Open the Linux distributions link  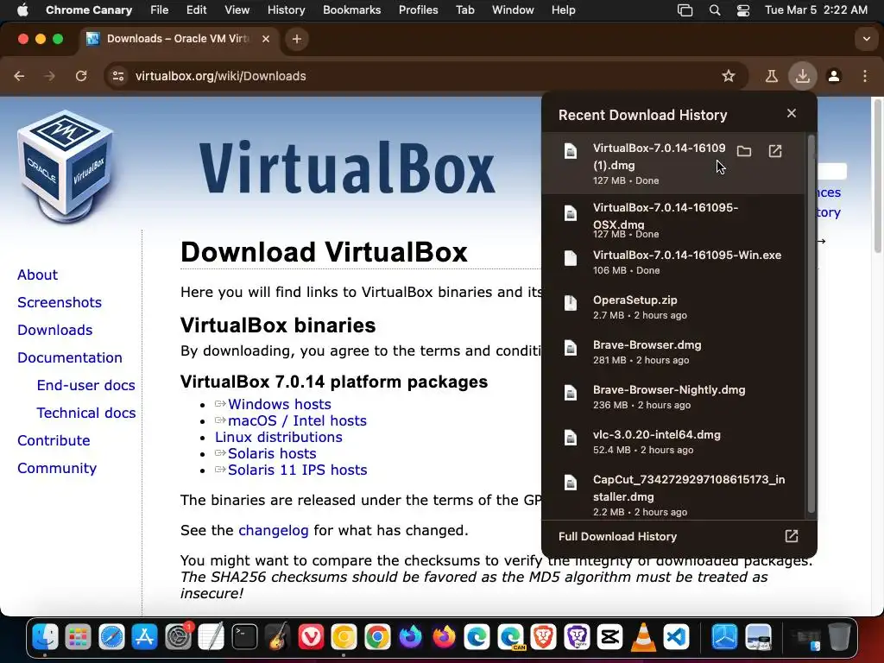pyautogui.click(x=279, y=437)
